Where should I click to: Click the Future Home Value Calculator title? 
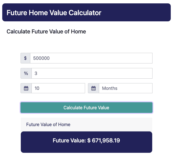point(54,13)
